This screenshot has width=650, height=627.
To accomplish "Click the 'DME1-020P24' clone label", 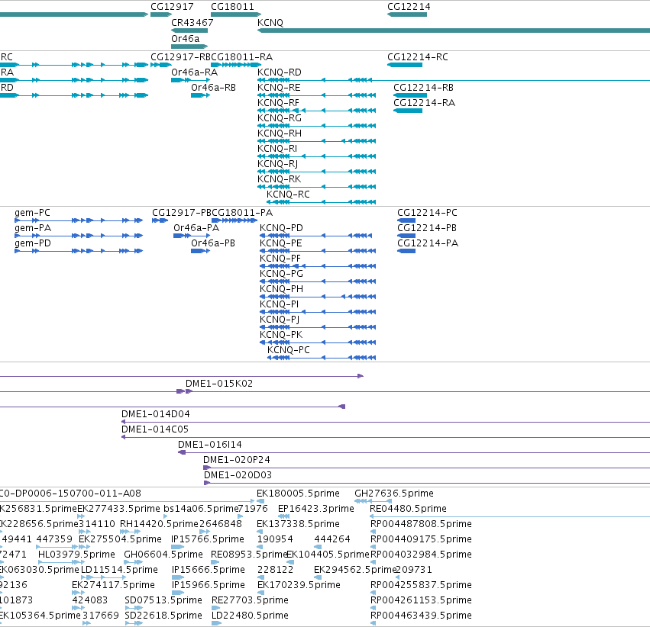I will pyautogui.click(x=237, y=460).
